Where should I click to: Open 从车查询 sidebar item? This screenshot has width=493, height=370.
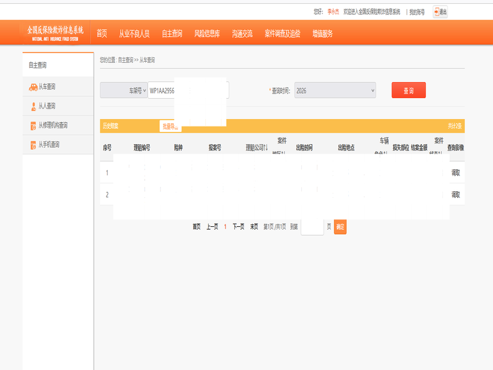click(58, 86)
